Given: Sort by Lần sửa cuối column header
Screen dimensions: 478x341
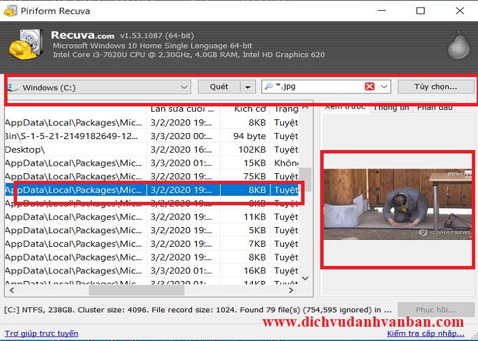Looking at the screenshot, I should coord(183,109).
